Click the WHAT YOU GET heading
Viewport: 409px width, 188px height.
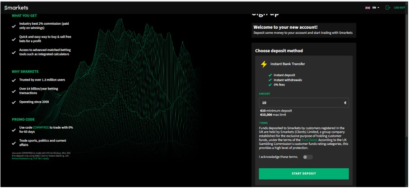pos(24,16)
